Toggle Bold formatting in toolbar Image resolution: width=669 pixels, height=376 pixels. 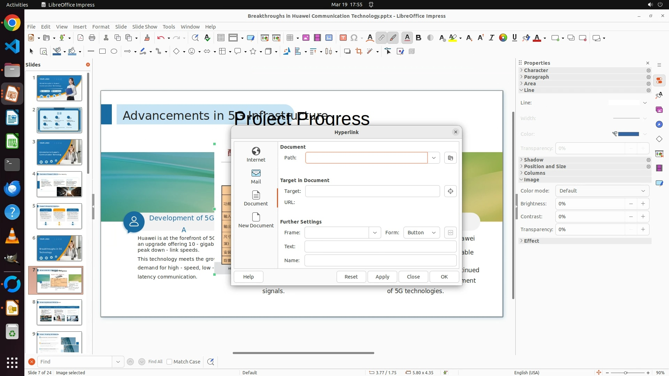tap(418, 38)
